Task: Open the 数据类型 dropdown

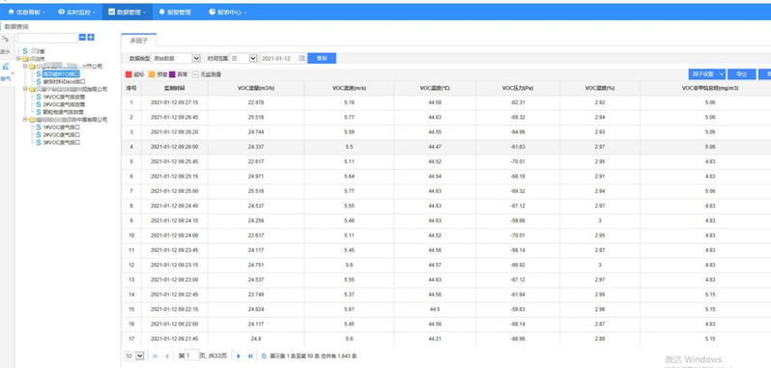Action: click(x=176, y=58)
